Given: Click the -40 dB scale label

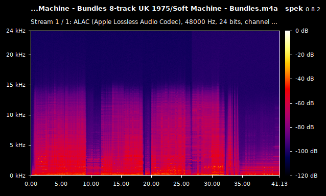Looking at the screenshot, I should pos(305,79).
